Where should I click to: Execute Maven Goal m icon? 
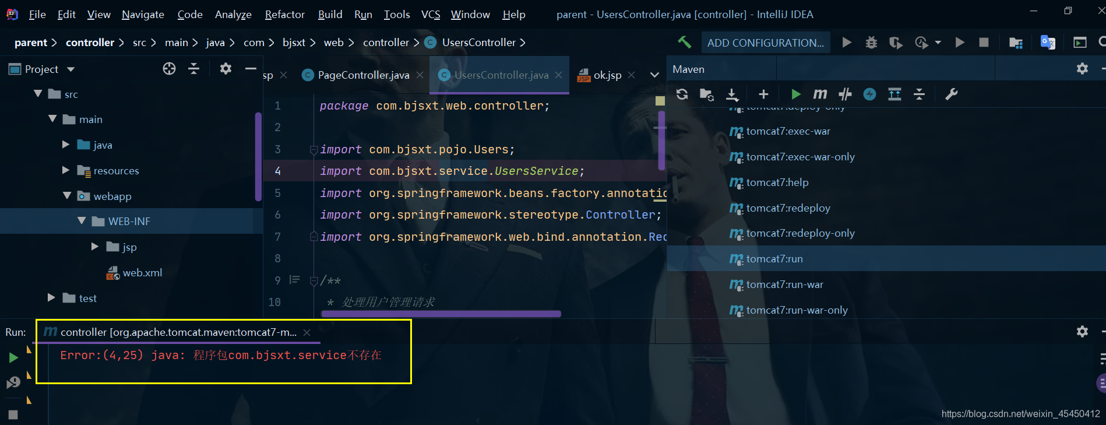(x=820, y=94)
